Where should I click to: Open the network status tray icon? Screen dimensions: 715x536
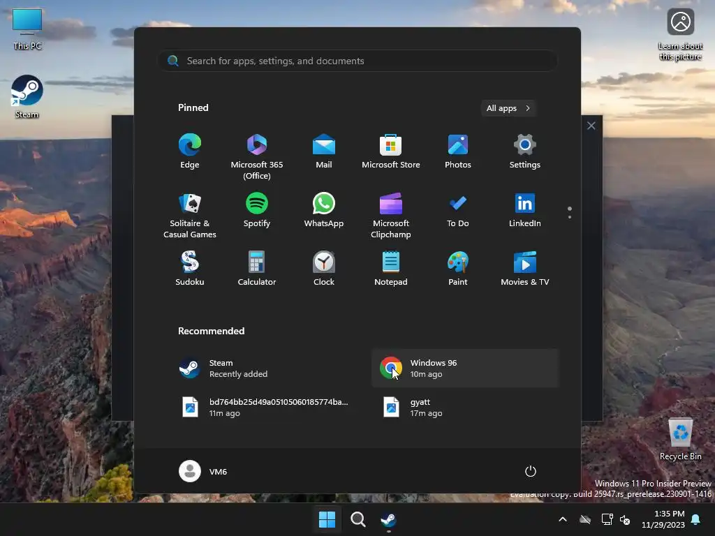[x=607, y=519]
